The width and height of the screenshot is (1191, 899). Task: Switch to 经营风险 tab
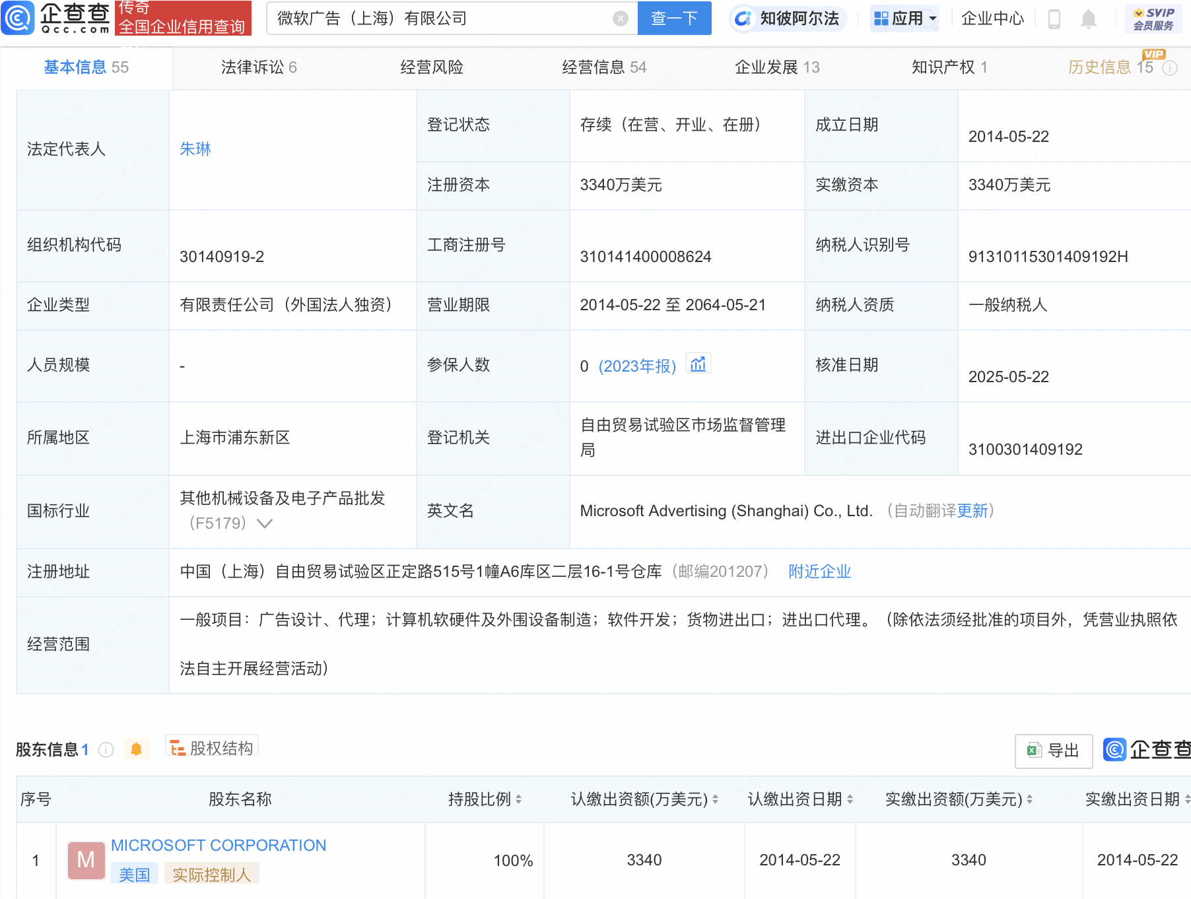432,67
